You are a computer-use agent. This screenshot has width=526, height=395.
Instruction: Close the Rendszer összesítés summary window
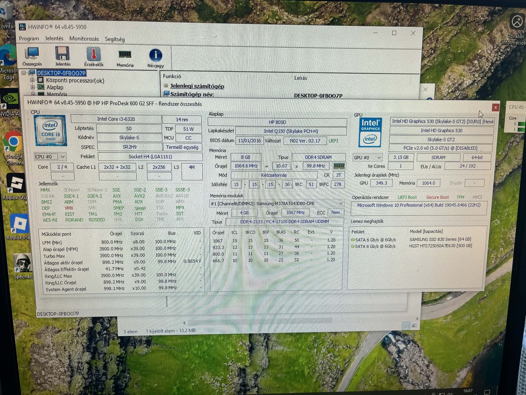click(495, 107)
